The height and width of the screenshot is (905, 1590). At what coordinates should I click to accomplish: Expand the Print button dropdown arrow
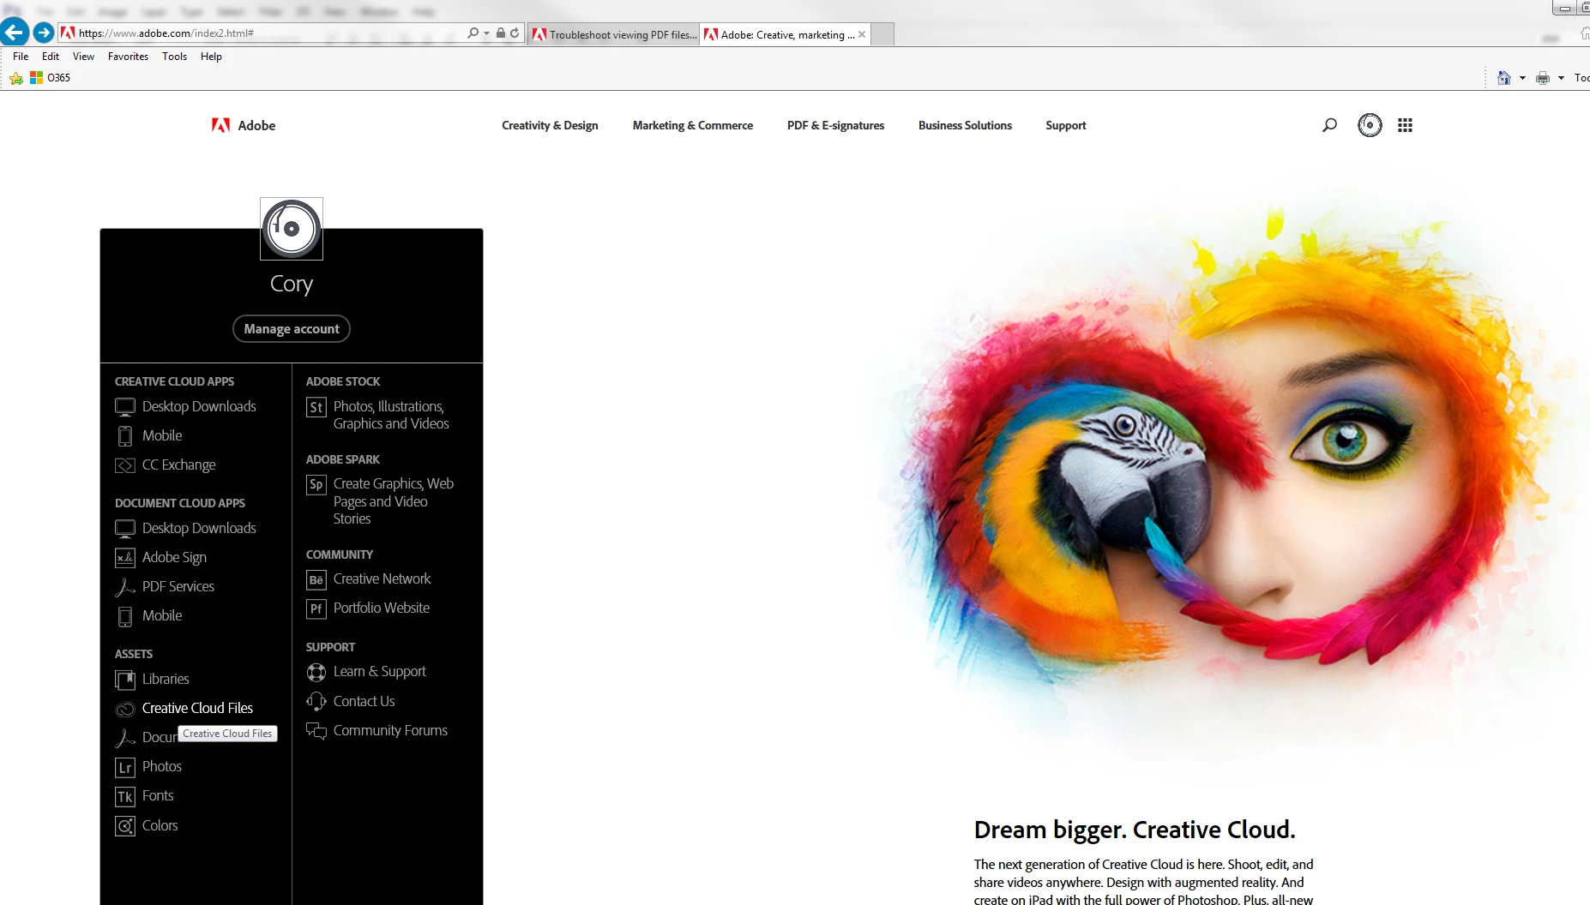click(x=1561, y=78)
